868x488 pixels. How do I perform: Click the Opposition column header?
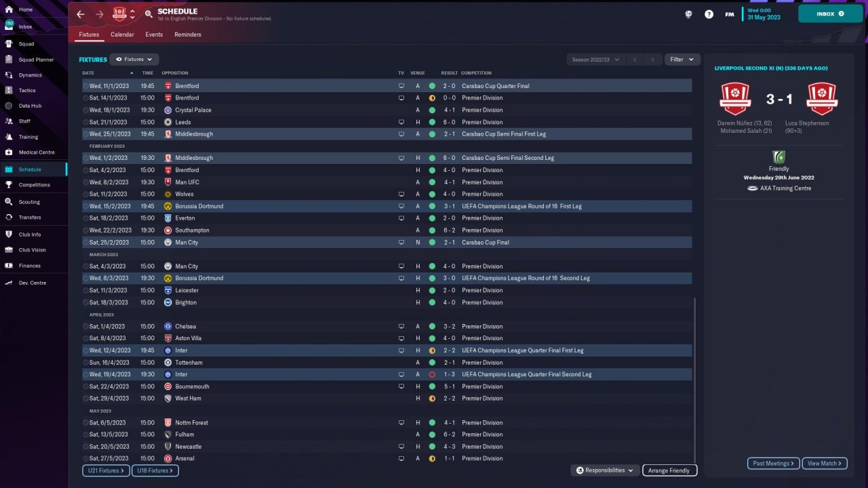pyautogui.click(x=175, y=73)
